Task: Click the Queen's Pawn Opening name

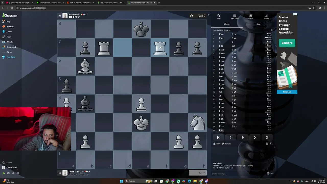Action: point(221,30)
